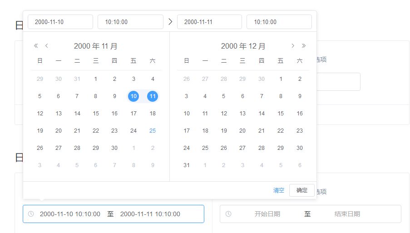This screenshot has width=410, height=233.
Task: Click the start time input 10:10:00
Action: [x=130, y=22]
